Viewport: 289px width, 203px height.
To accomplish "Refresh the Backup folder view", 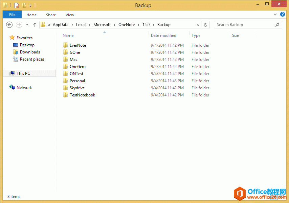I will (205, 25).
